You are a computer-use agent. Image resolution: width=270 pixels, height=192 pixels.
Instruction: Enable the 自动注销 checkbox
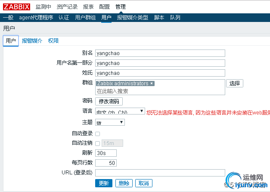point(98,143)
